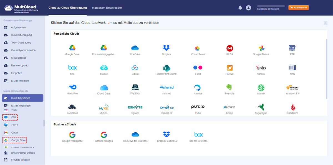Choose IDrive e2 storage
This screenshot has width=333, height=165.
167,109
